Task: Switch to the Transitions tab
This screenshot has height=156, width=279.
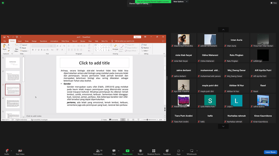Action: point(44,41)
